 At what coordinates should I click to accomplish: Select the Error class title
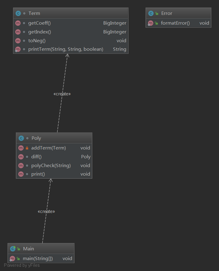[x=166, y=13]
